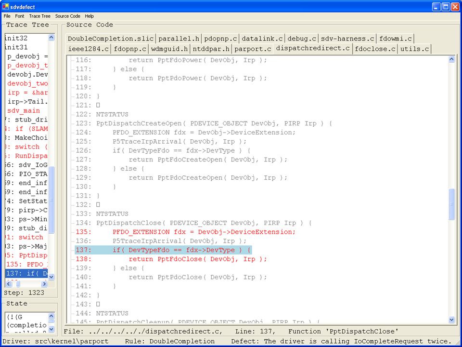Select trace tree row 'MakeChoi'
The image size is (462, 347).
tap(26, 138)
